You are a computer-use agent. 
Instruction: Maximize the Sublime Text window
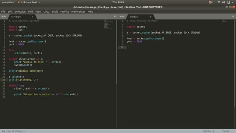[x=230, y=7]
